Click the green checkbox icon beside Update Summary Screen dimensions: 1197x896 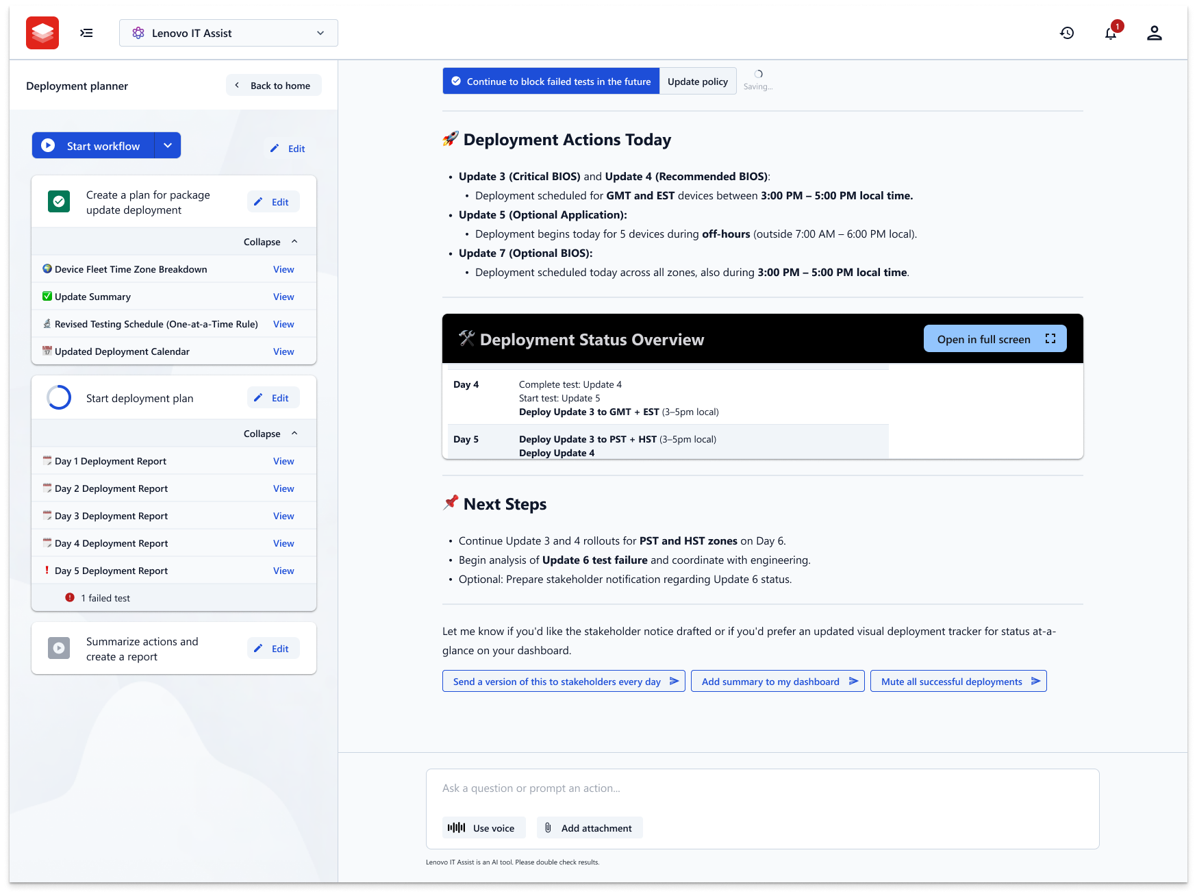click(x=47, y=296)
